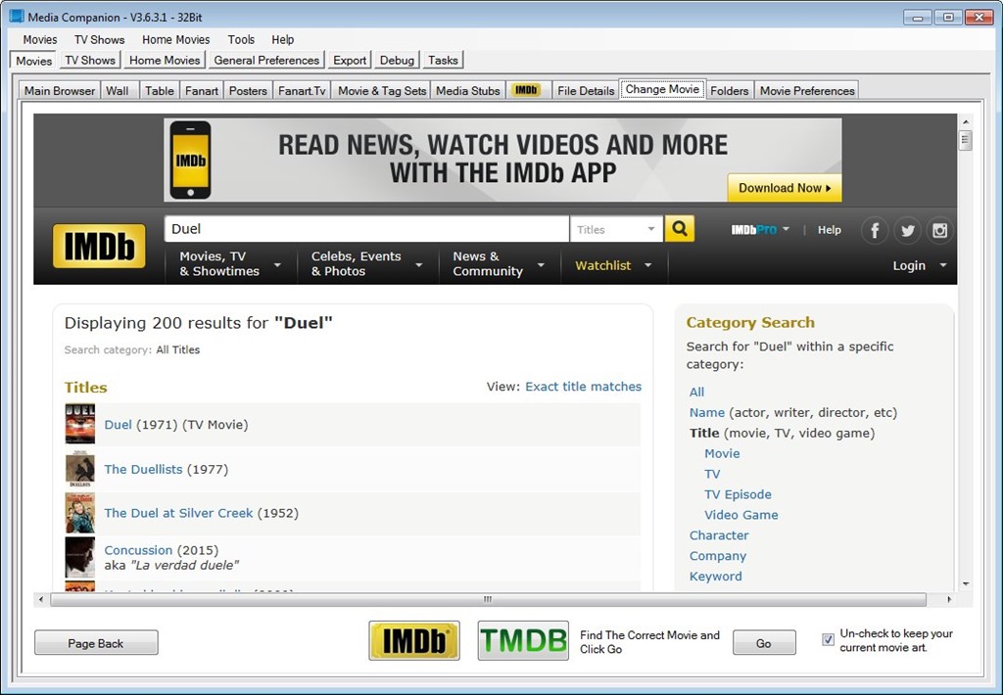The width and height of the screenshot is (1003, 695).
Task: Open the IMDb Facebook icon
Action: coord(875,230)
